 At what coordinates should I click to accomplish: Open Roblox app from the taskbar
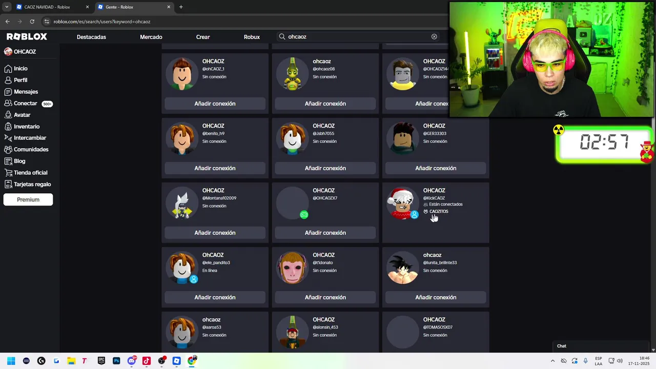(x=177, y=361)
